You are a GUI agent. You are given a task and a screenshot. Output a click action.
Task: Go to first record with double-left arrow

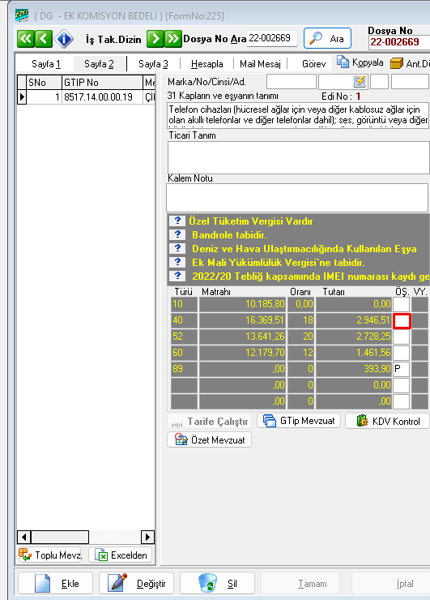pyautogui.click(x=26, y=39)
